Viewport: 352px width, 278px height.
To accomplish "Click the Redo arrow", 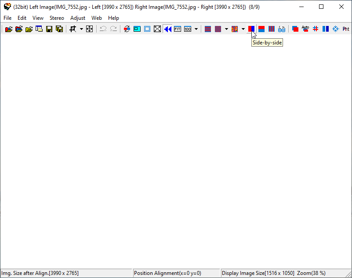I will tap(113, 29).
